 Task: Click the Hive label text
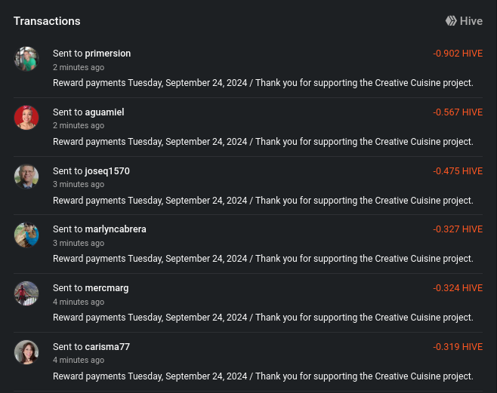coord(471,21)
